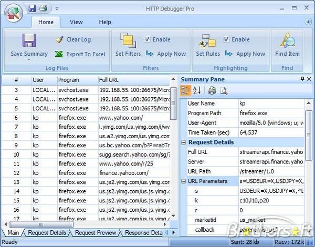Click the print preview icon in Summary Pane

click(x=224, y=90)
